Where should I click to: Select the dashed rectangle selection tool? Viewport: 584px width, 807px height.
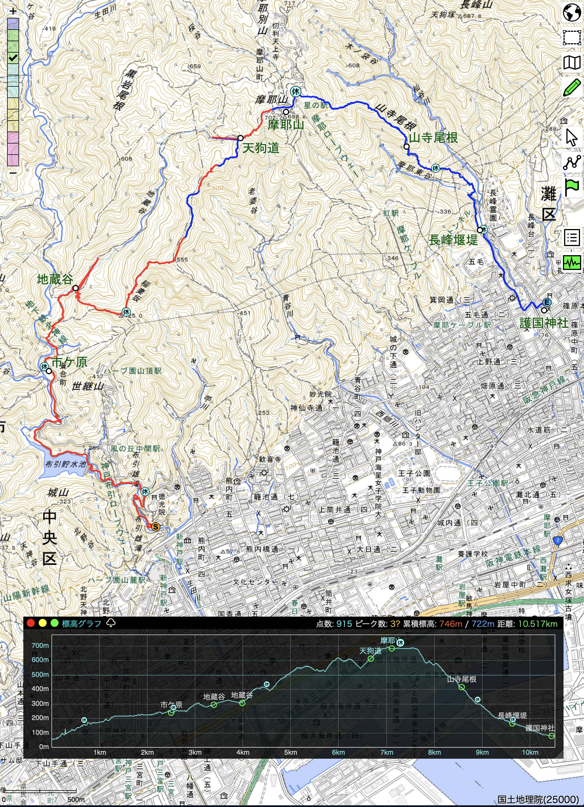point(572,37)
